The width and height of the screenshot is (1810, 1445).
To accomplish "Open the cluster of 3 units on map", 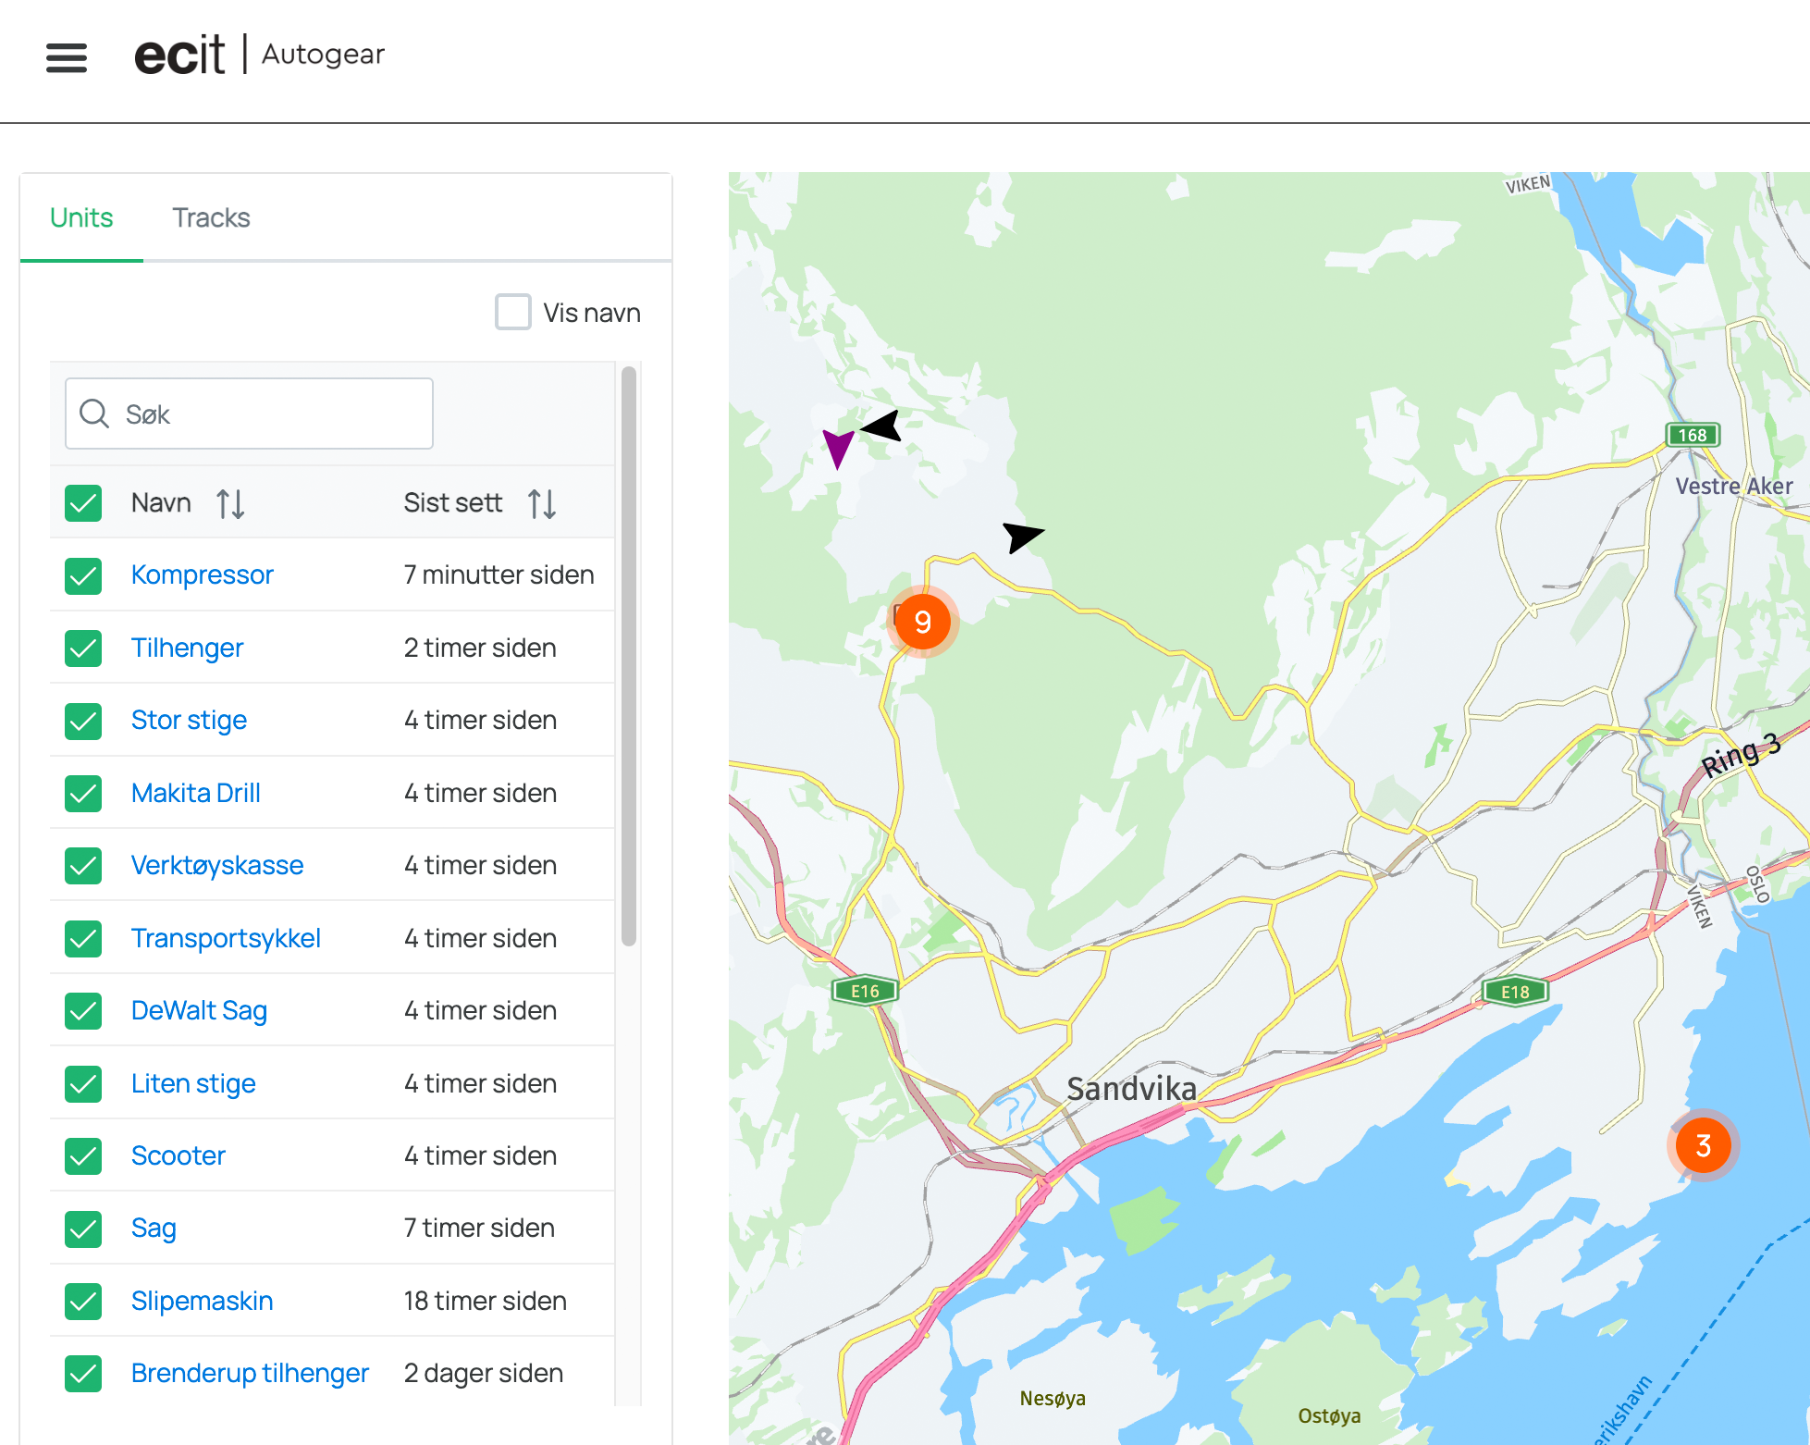I will (1704, 1145).
